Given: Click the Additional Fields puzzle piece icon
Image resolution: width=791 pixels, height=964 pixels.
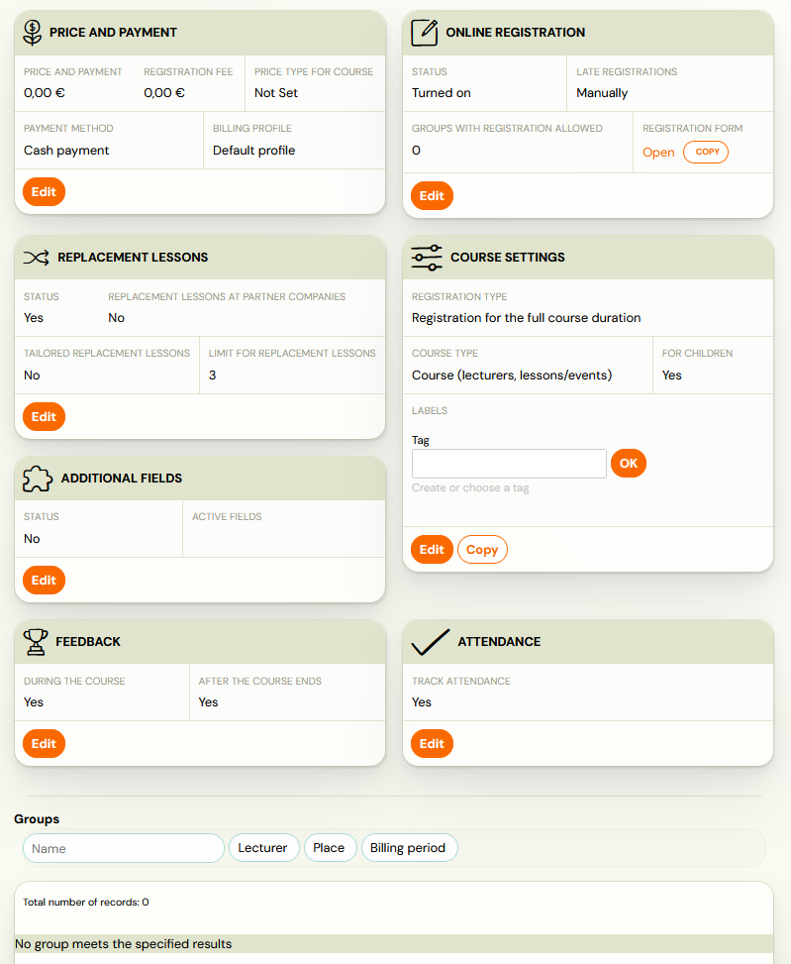Looking at the screenshot, I should pyautogui.click(x=38, y=479).
